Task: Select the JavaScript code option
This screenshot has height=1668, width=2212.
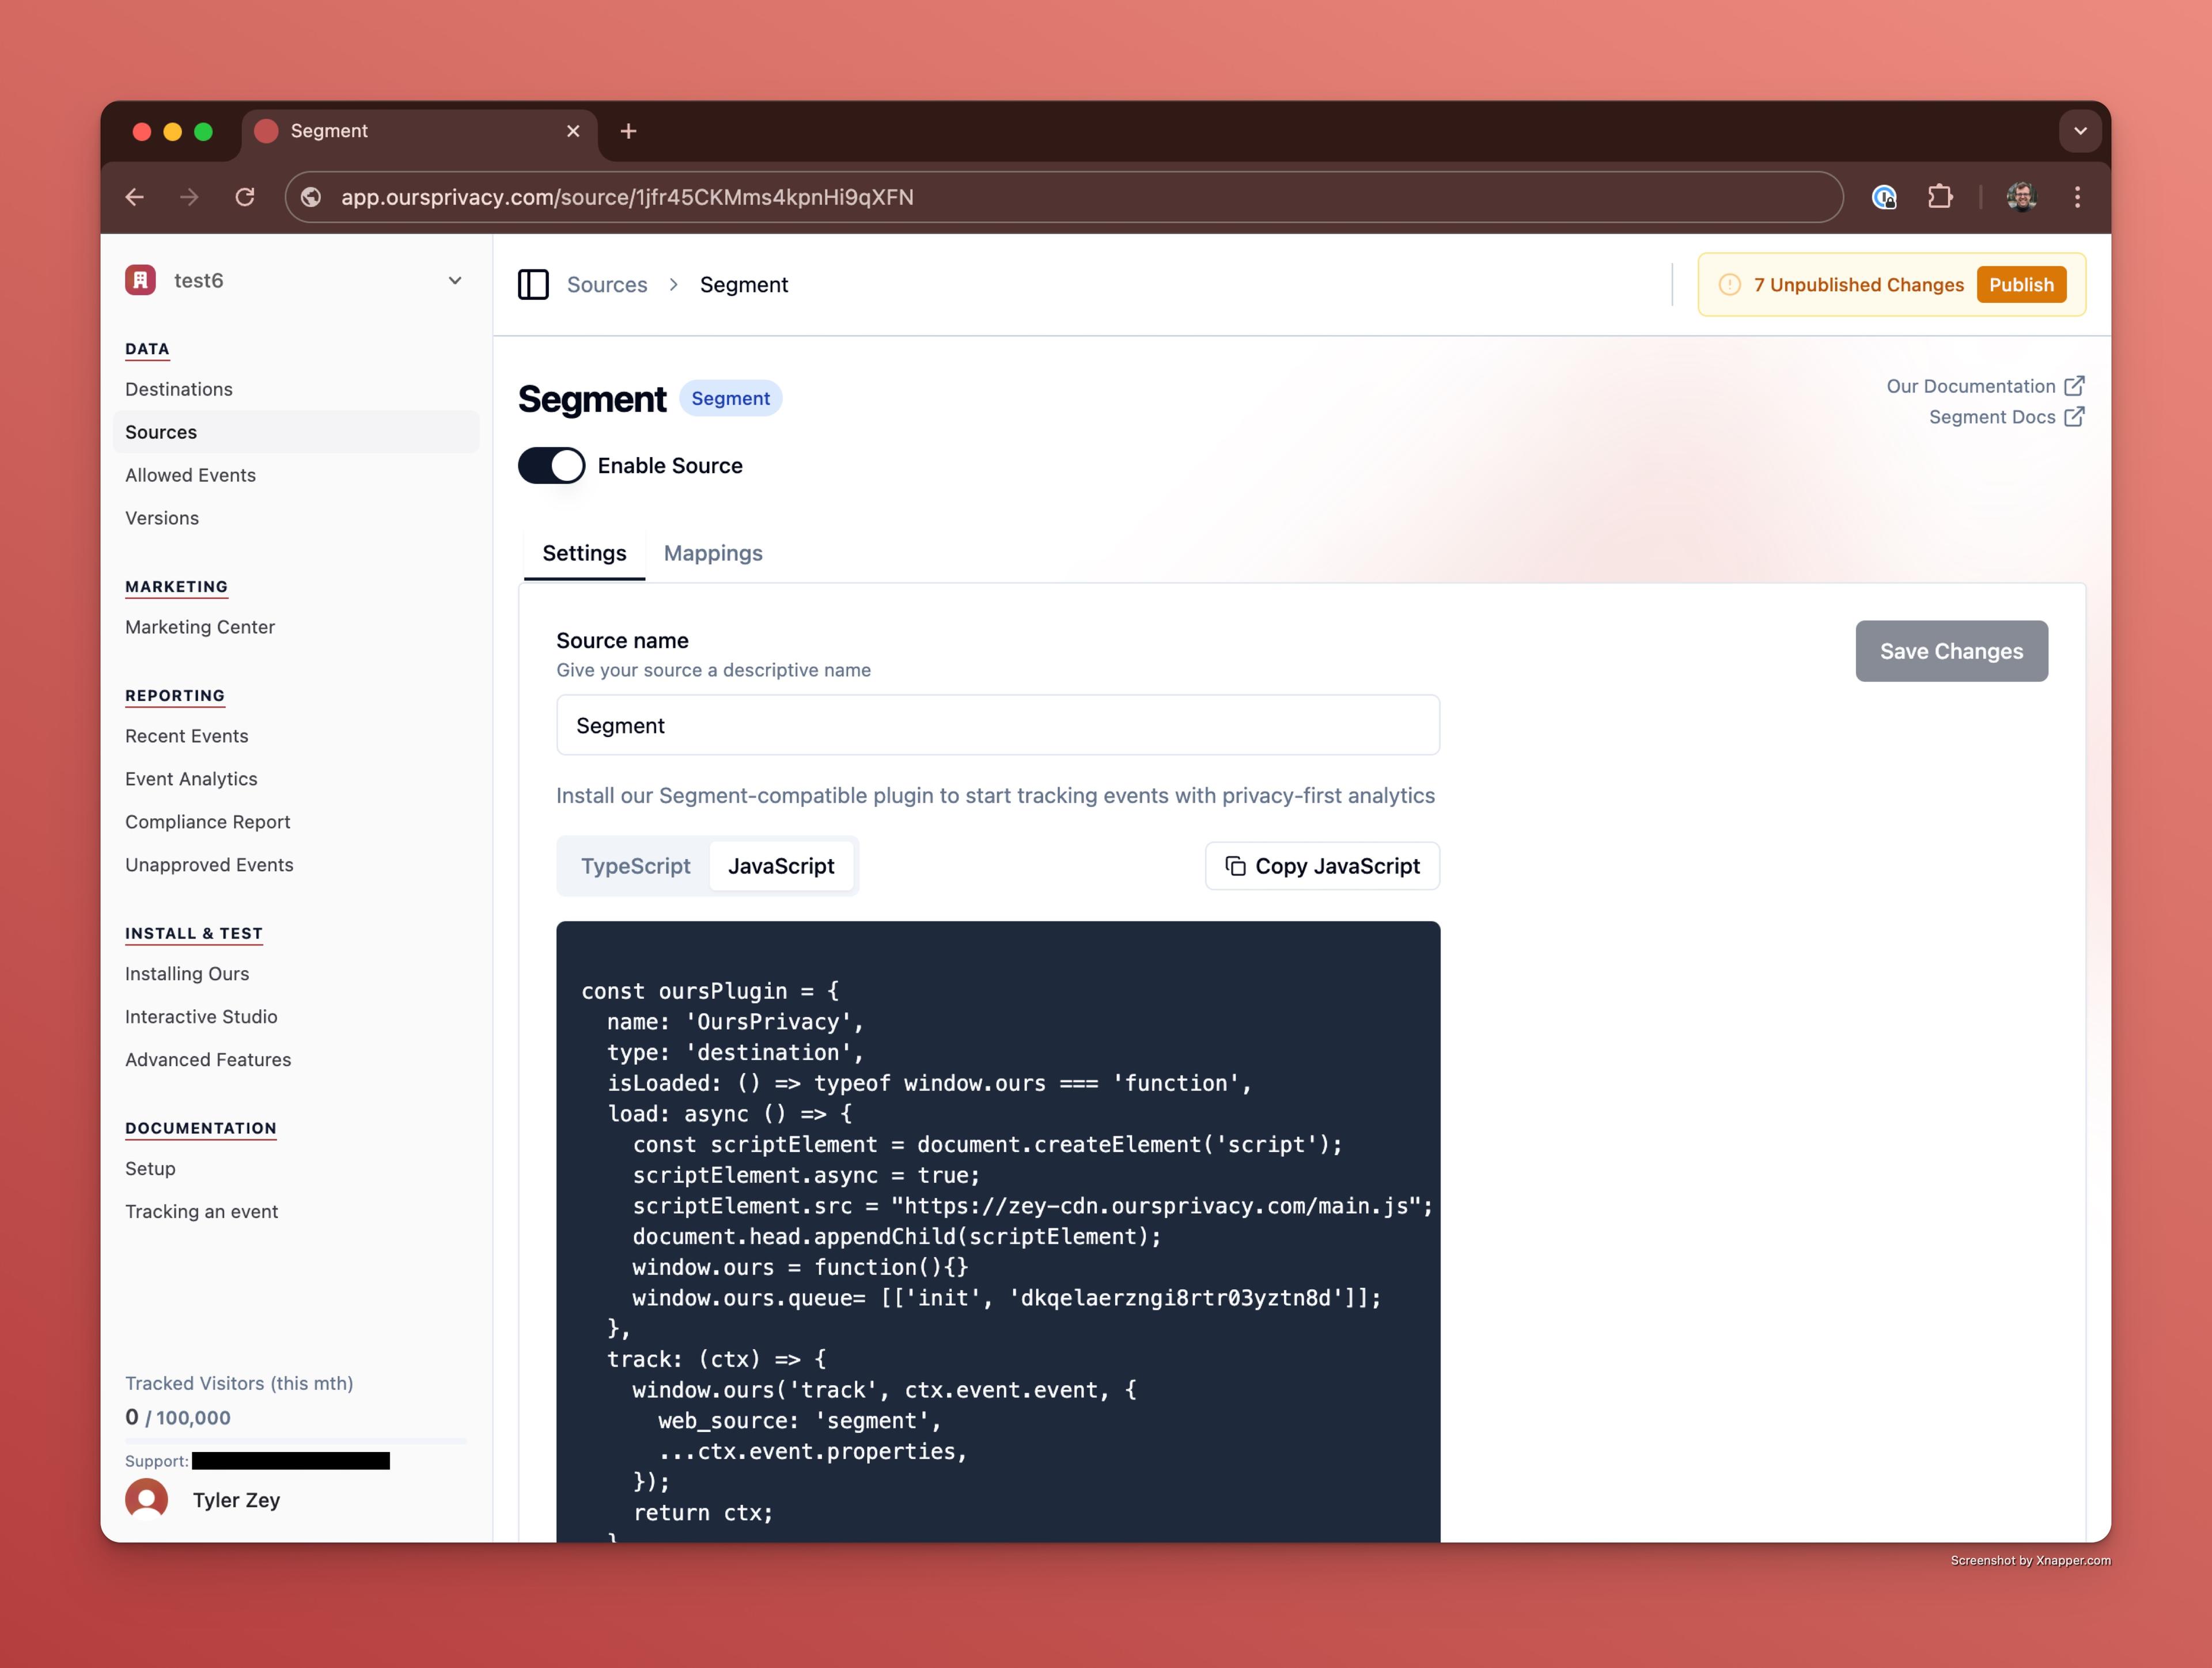Action: [x=781, y=865]
